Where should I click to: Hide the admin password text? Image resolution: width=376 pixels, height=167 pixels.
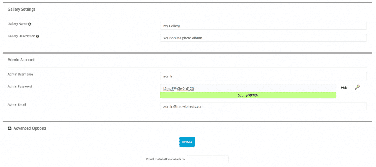pyautogui.click(x=344, y=88)
